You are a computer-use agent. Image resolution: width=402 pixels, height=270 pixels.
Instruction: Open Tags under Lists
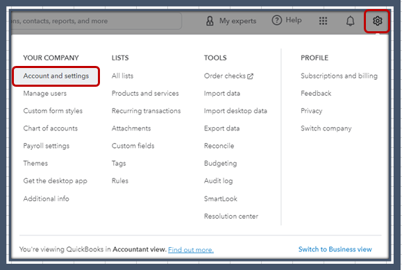click(x=119, y=163)
